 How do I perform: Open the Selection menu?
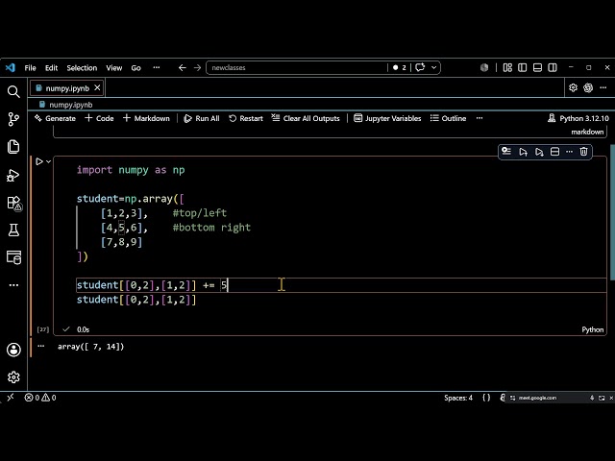tap(82, 68)
